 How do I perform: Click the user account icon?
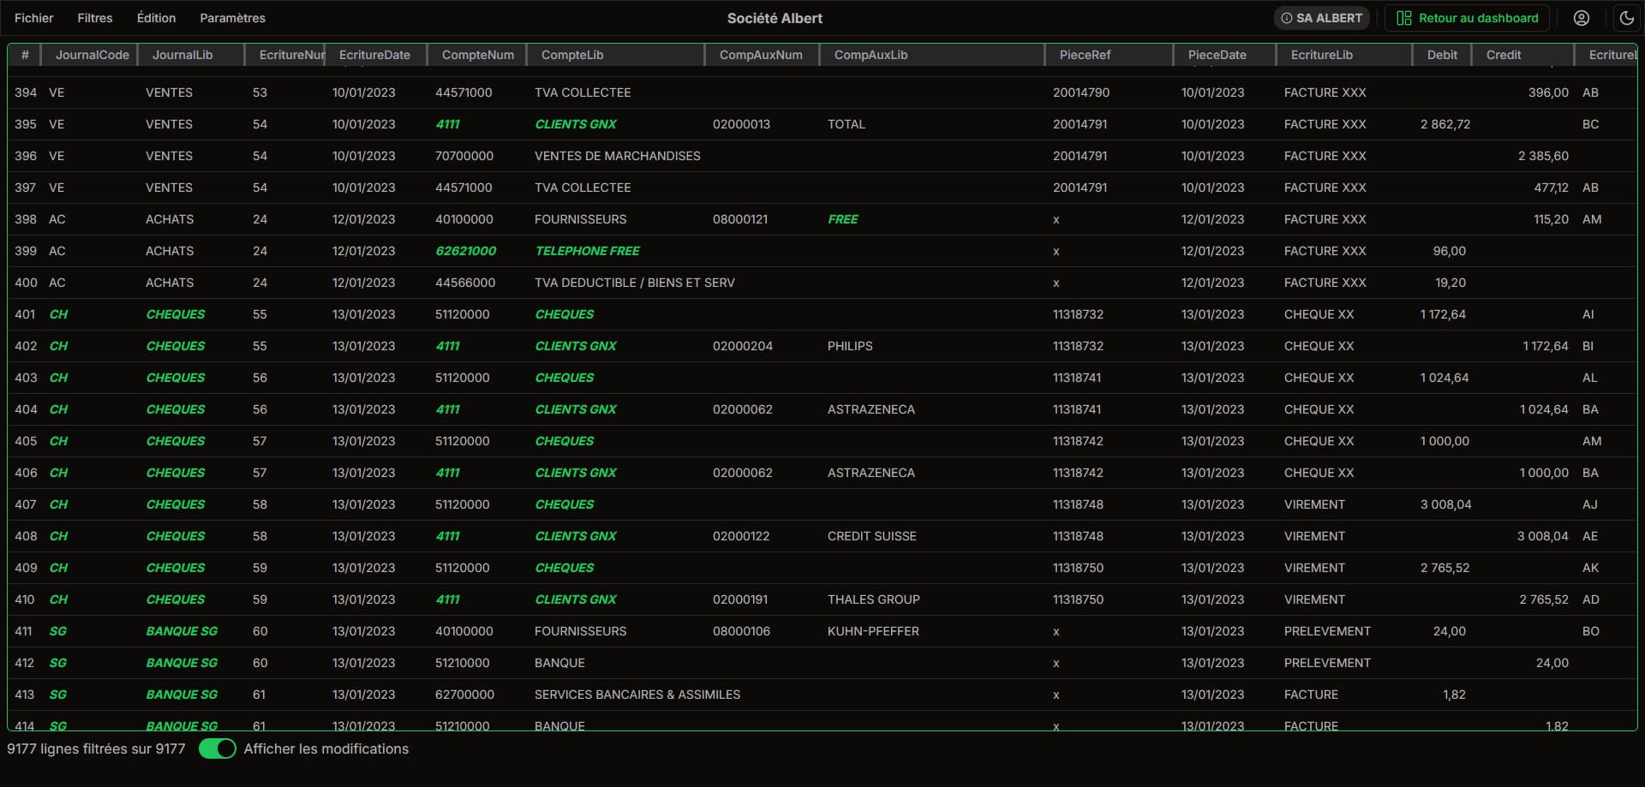pos(1582,18)
